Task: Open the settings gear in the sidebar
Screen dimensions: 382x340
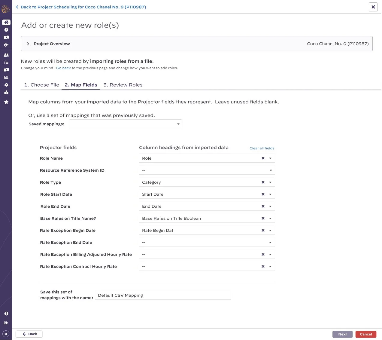Action: (x=6, y=84)
